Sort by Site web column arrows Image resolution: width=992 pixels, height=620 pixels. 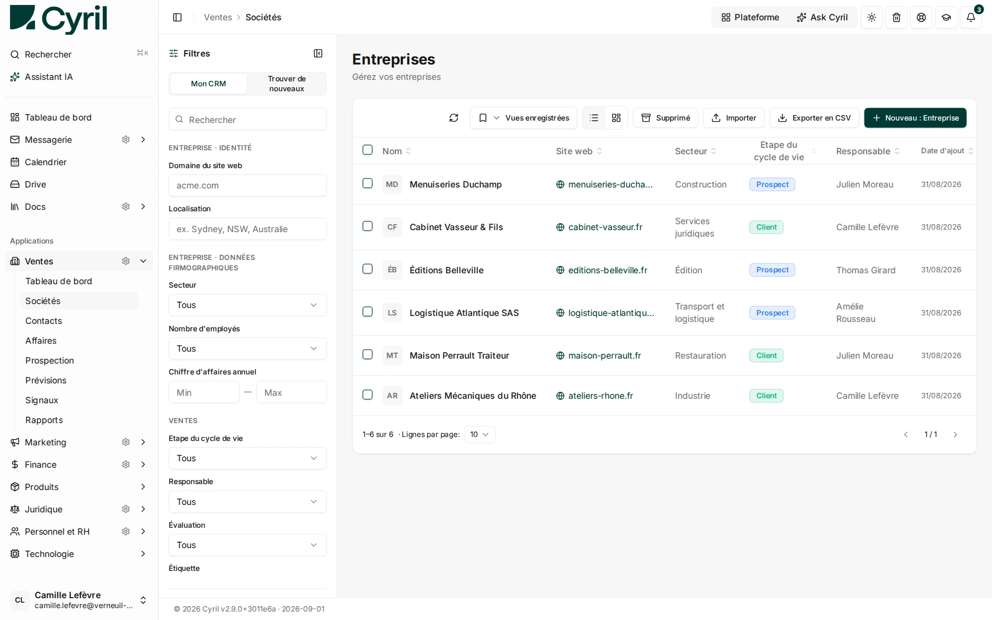click(x=600, y=151)
